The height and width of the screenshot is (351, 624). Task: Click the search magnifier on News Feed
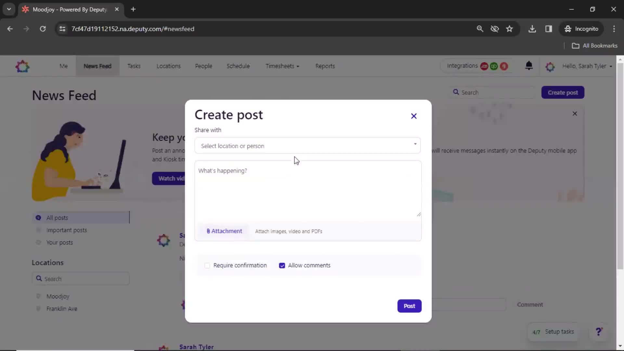point(456,92)
